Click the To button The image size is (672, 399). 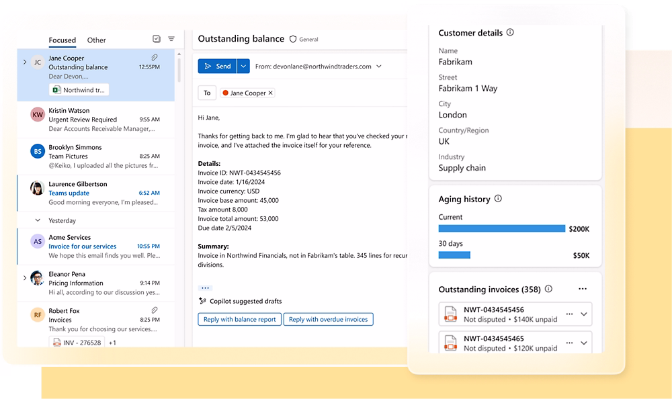(x=207, y=93)
